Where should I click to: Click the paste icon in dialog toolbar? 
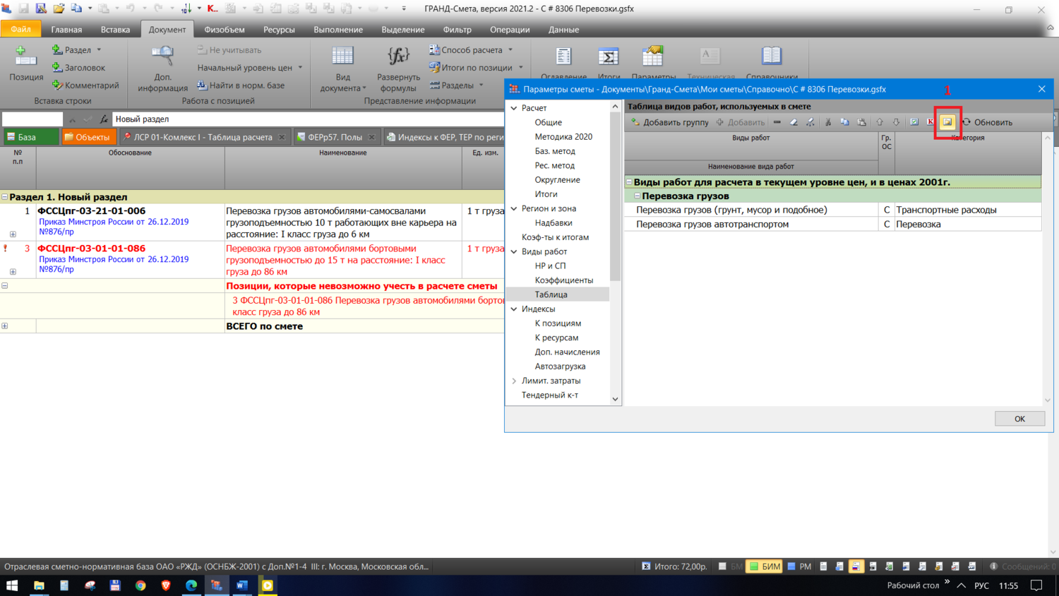(x=861, y=122)
